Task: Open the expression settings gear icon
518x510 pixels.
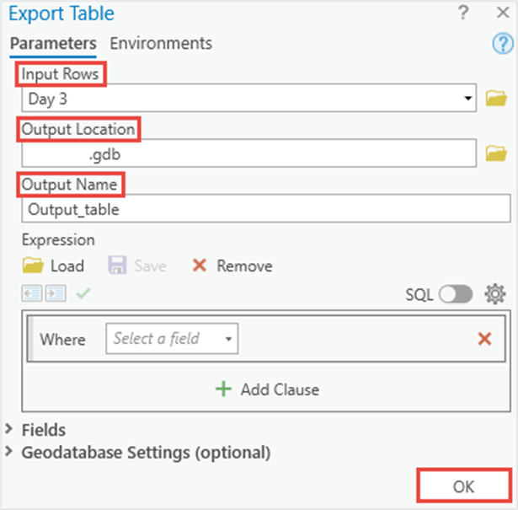Action: click(494, 293)
